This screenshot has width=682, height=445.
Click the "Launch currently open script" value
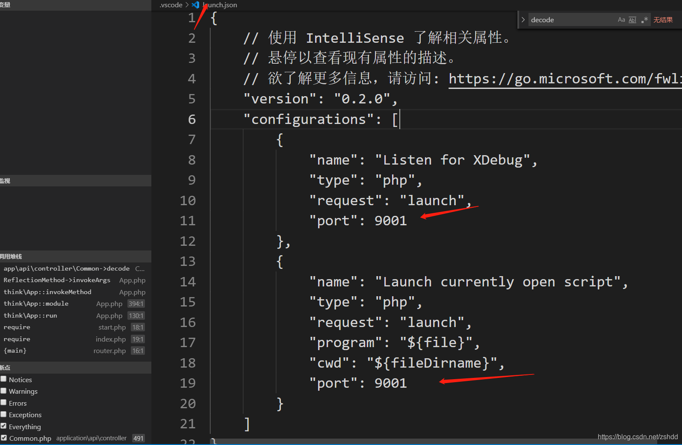[x=498, y=282]
